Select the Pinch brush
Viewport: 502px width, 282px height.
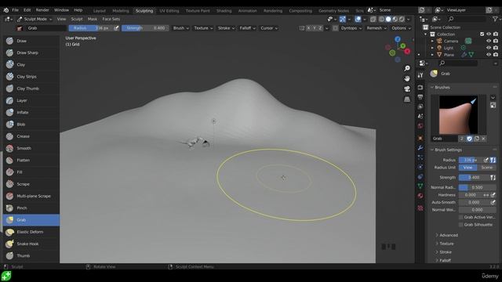coord(31,208)
